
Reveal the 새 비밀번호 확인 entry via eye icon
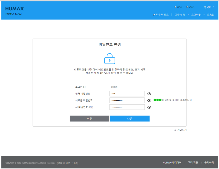149,107
